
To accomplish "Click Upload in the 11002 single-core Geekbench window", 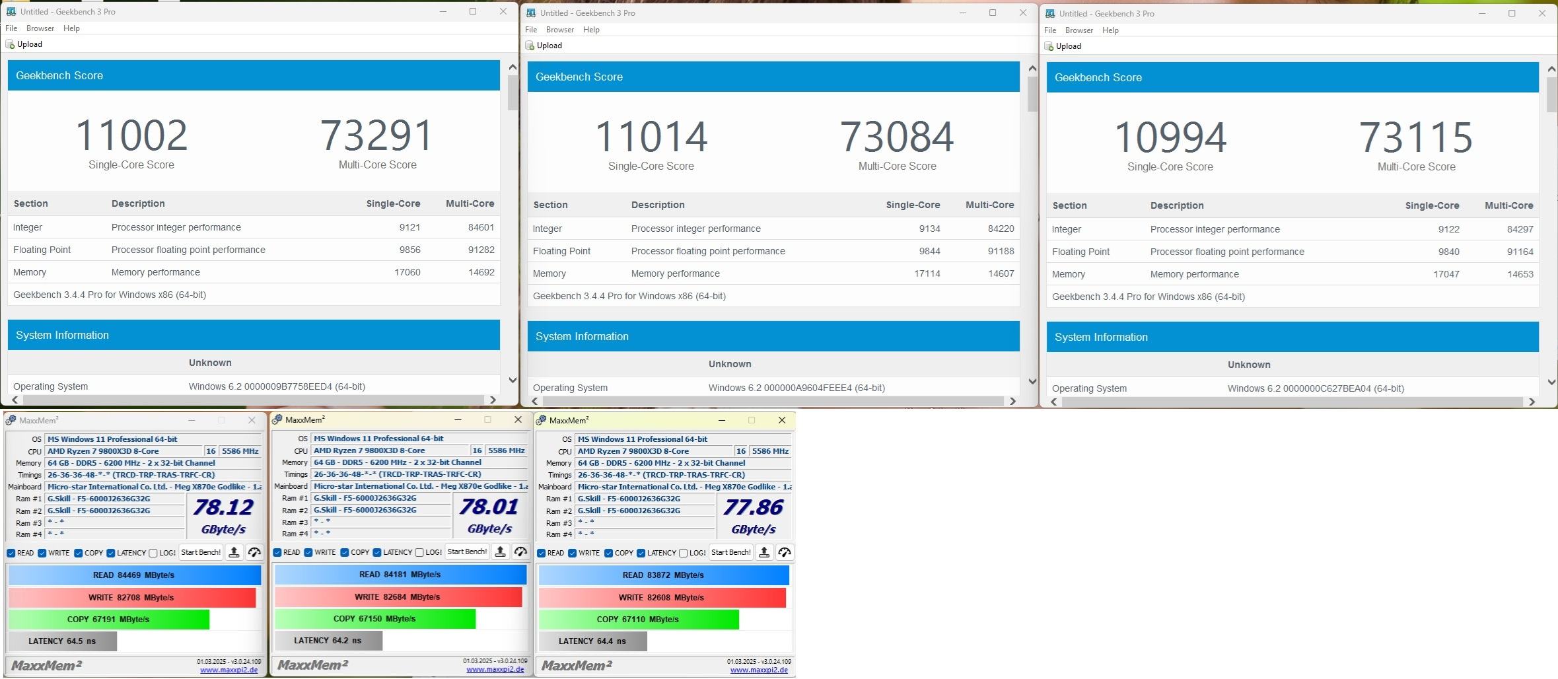I will coord(24,44).
